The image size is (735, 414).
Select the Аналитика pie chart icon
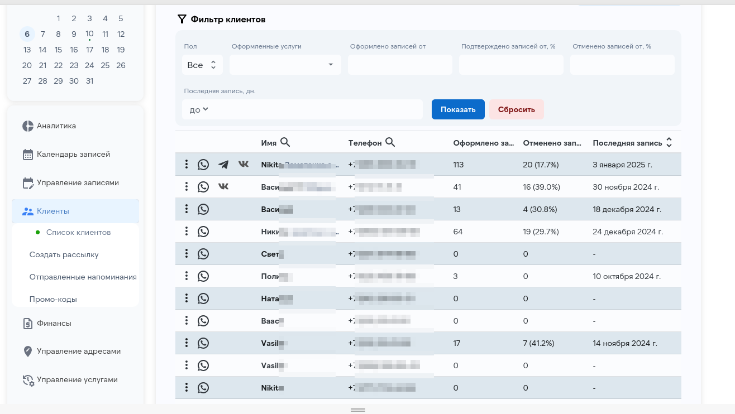pos(27,126)
